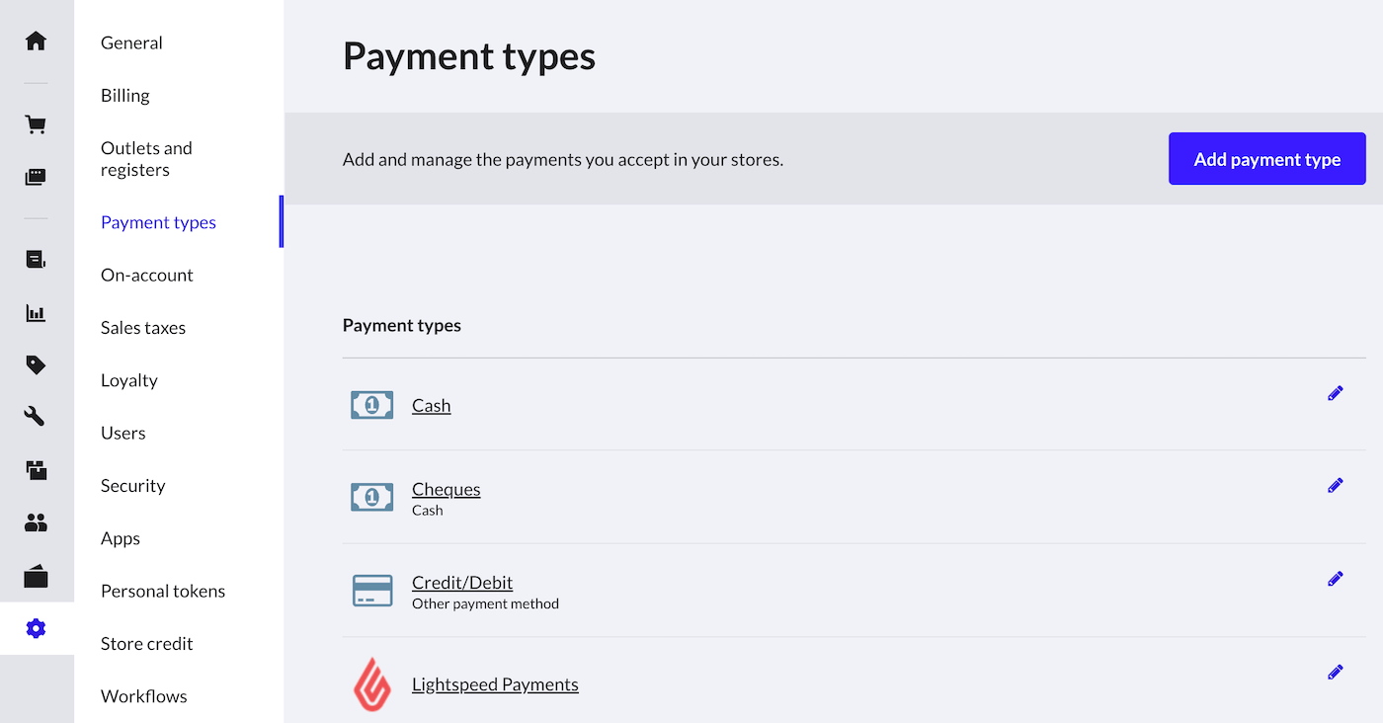Open the Loyalty settings page
This screenshot has height=723, width=1383.
coord(129,380)
